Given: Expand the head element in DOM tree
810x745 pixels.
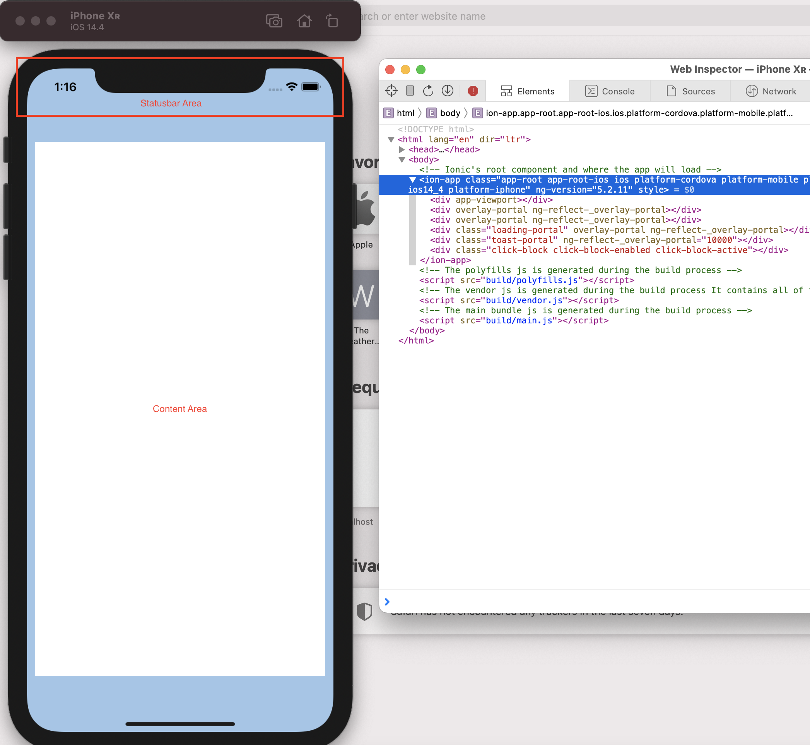Looking at the screenshot, I should click(402, 149).
